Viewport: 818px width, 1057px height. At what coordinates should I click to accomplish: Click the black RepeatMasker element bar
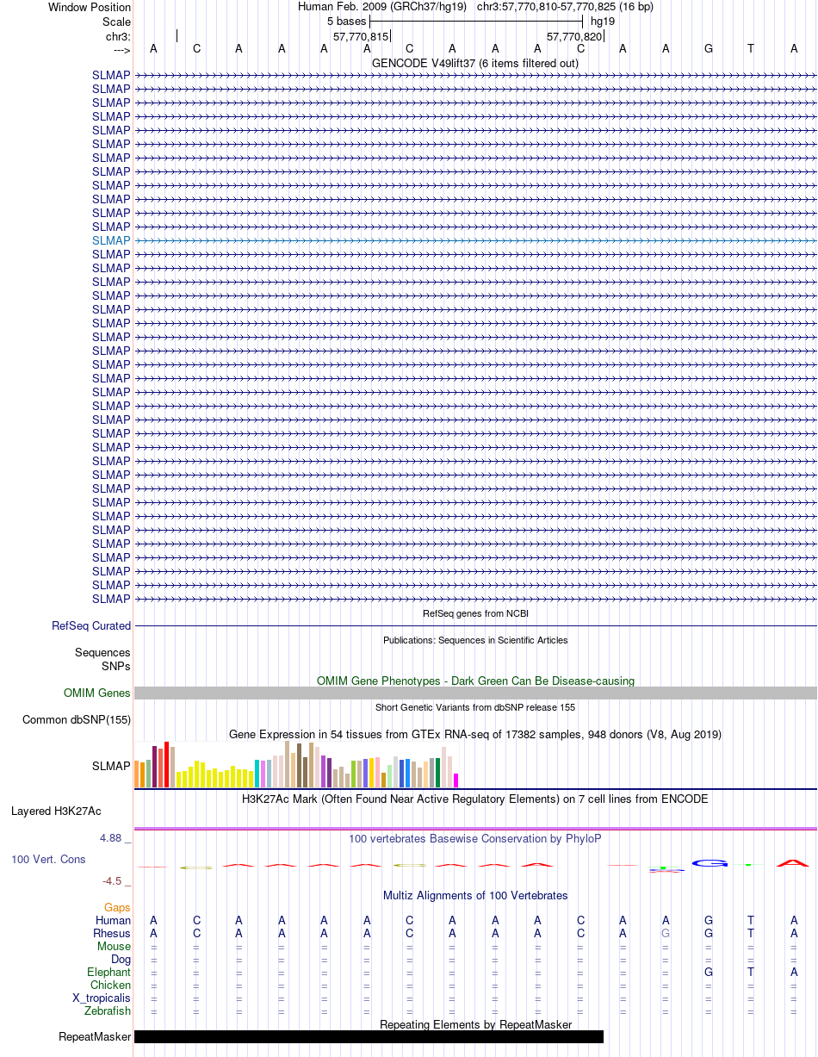[369, 1037]
